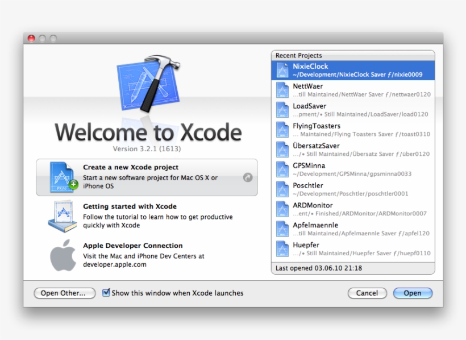Uncheck Show this window when Xcode launches
This screenshot has width=466, height=340.
click(x=106, y=293)
